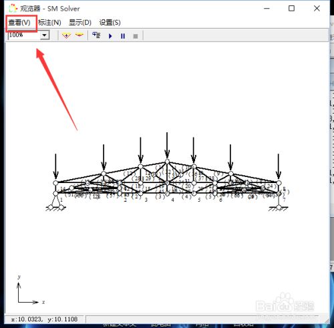Click the step-list animation settings icon
The width and height of the screenshot is (334, 328).
click(x=96, y=35)
